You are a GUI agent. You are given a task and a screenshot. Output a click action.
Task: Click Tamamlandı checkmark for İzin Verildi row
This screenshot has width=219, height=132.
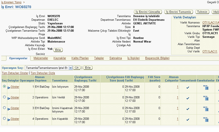coord(188,98)
